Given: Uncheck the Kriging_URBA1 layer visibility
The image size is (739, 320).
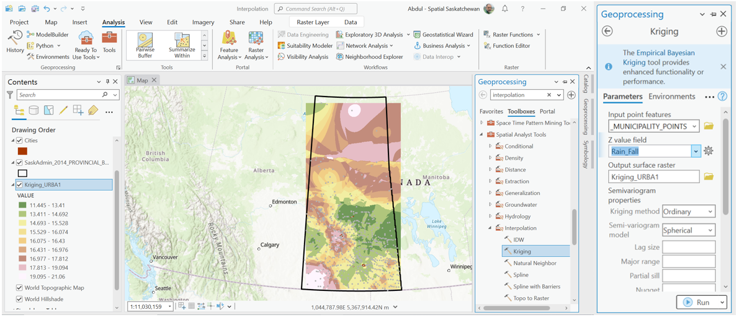Looking at the screenshot, I should click(20, 185).
